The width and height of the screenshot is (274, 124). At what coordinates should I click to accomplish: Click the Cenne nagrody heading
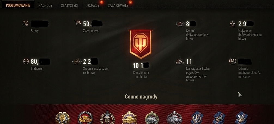[x=141, y=97]
